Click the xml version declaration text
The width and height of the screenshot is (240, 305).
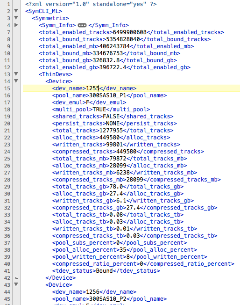pos(91,4)
